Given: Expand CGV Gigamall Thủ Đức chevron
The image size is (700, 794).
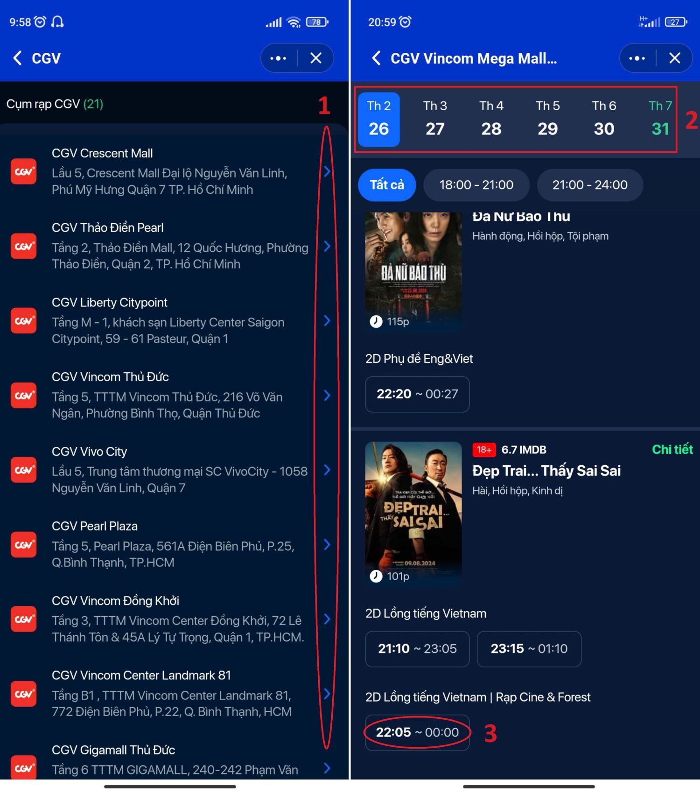Looking at the screenshot, I should click(x=327, y=768).
